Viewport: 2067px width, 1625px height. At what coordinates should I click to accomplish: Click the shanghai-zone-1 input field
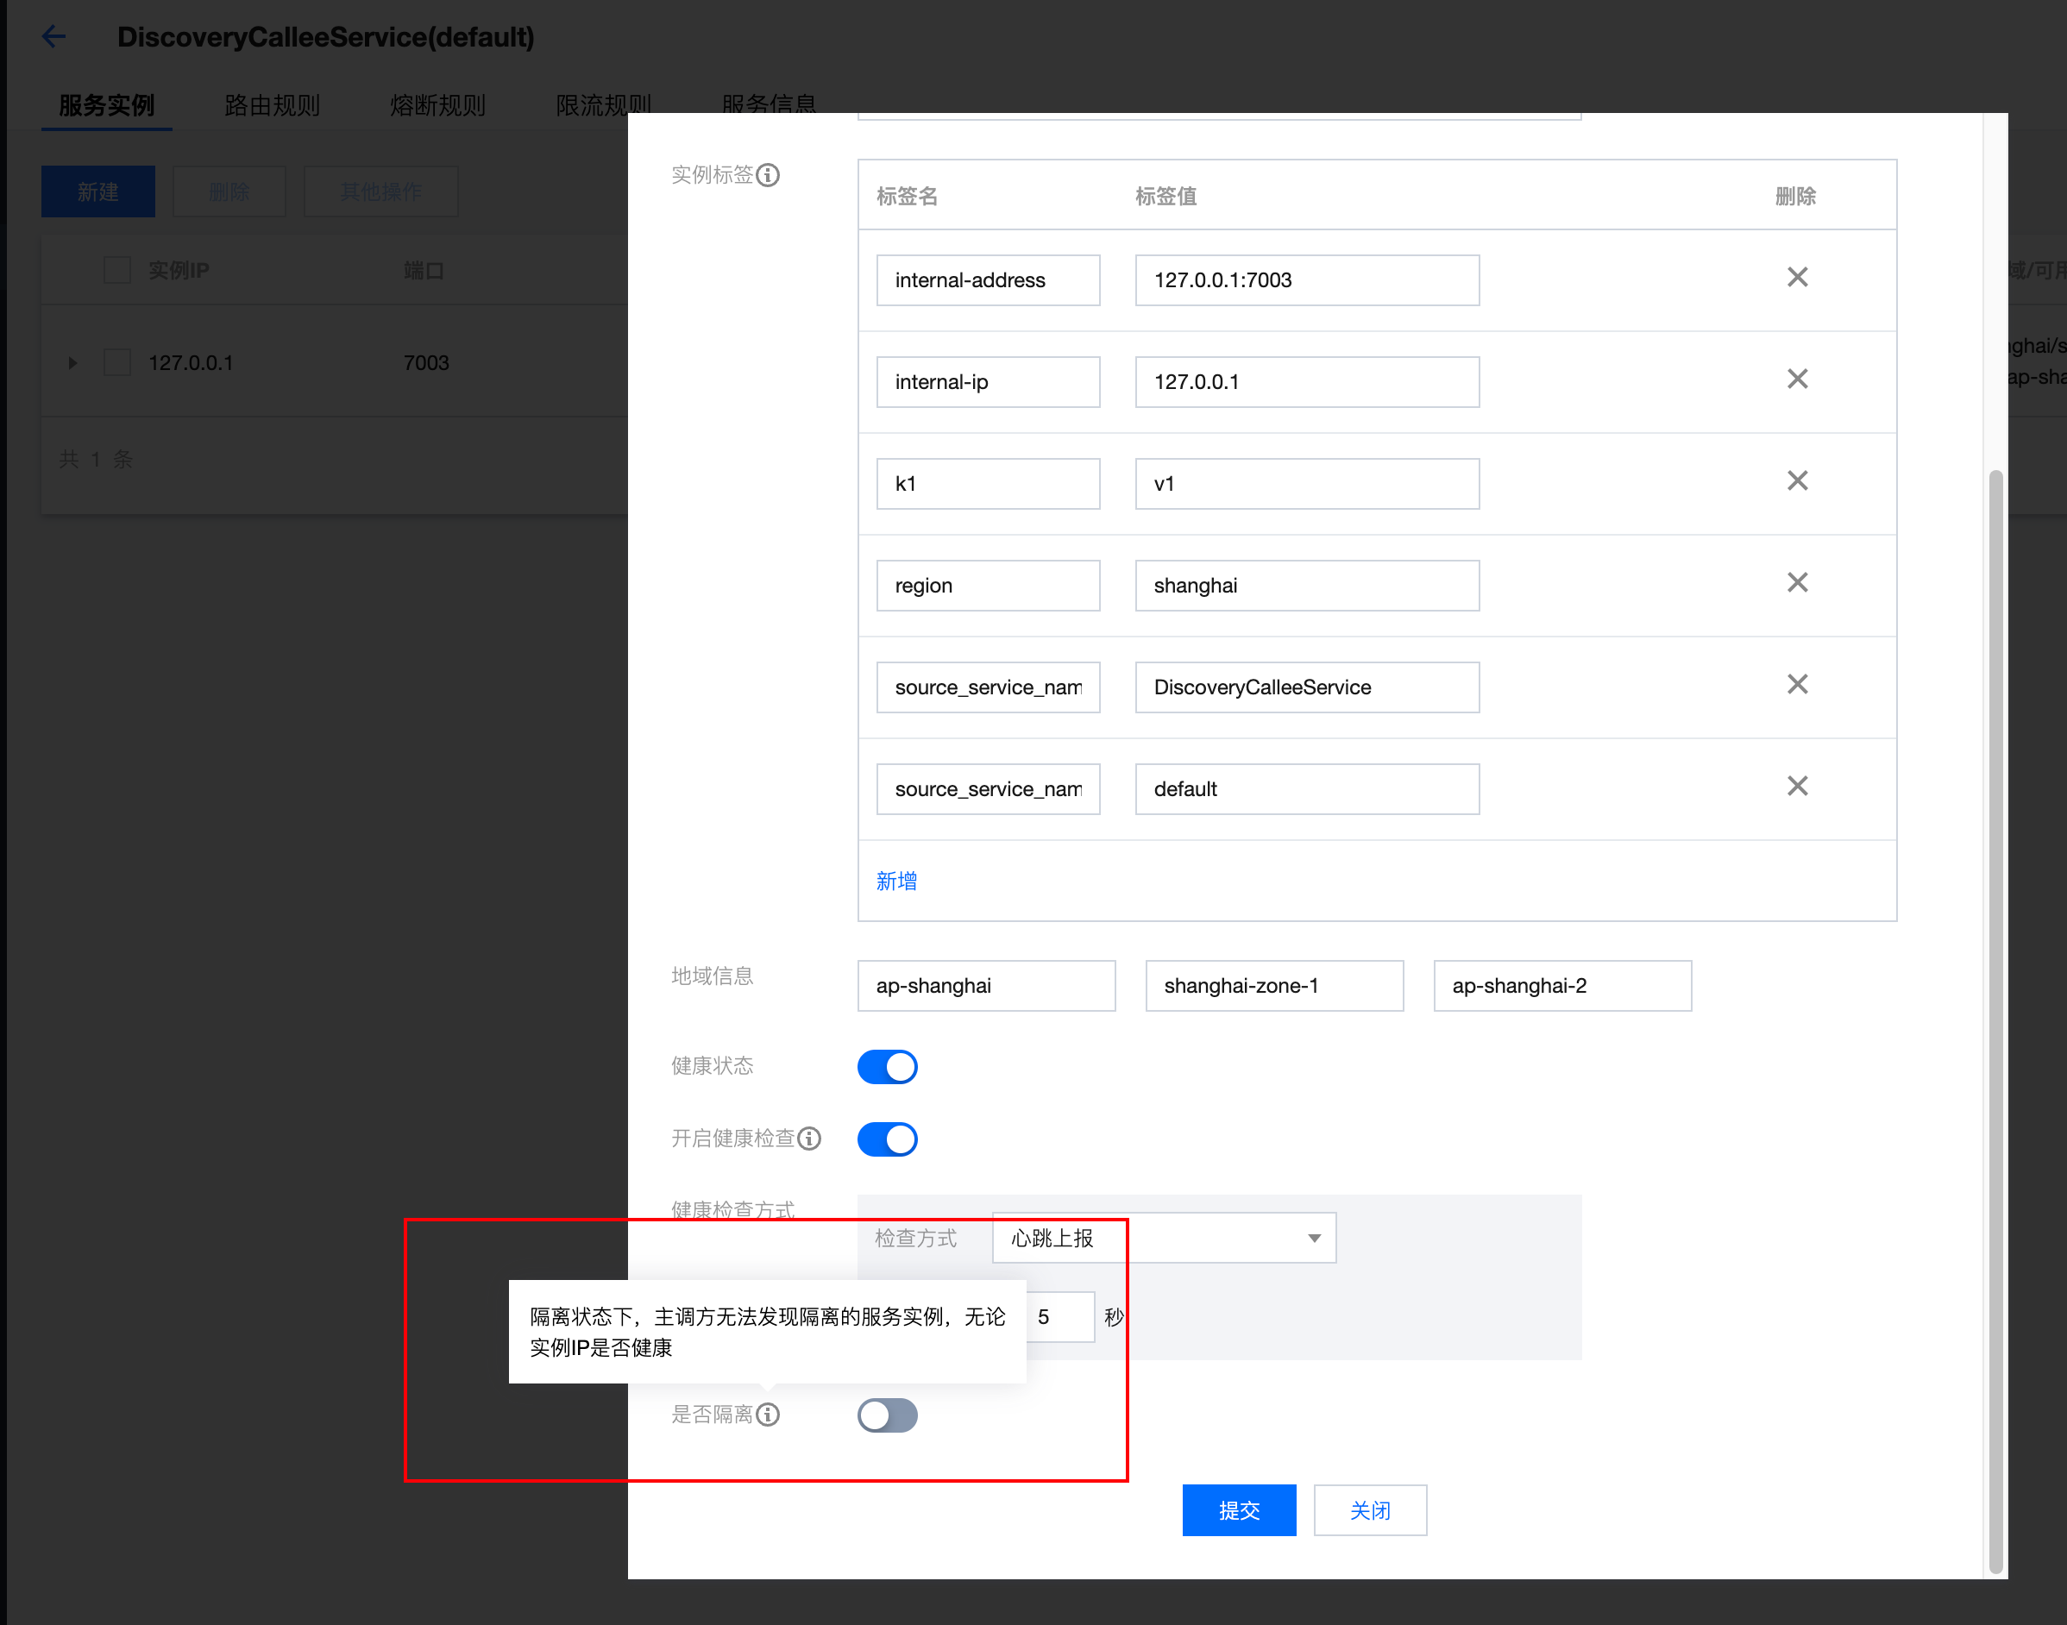(x=1273, y=986)
